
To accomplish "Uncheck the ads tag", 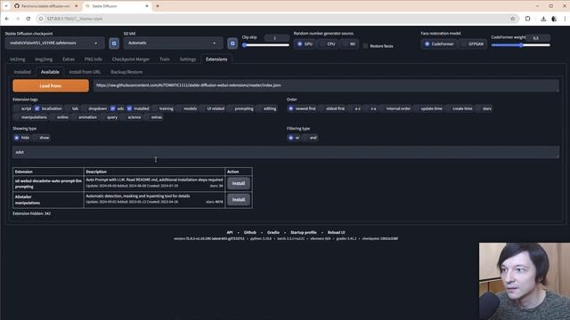I will pos(113,108).
